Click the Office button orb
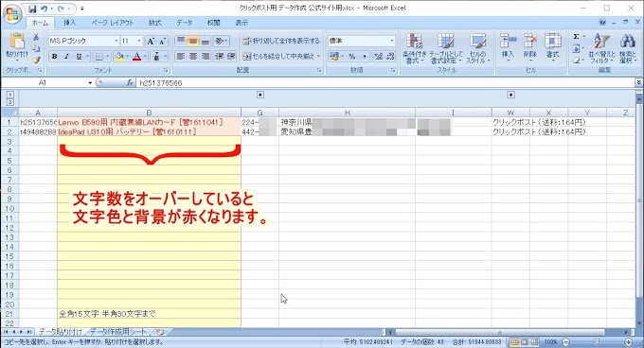This screenshot has height=348, width=644. point(12,14)
